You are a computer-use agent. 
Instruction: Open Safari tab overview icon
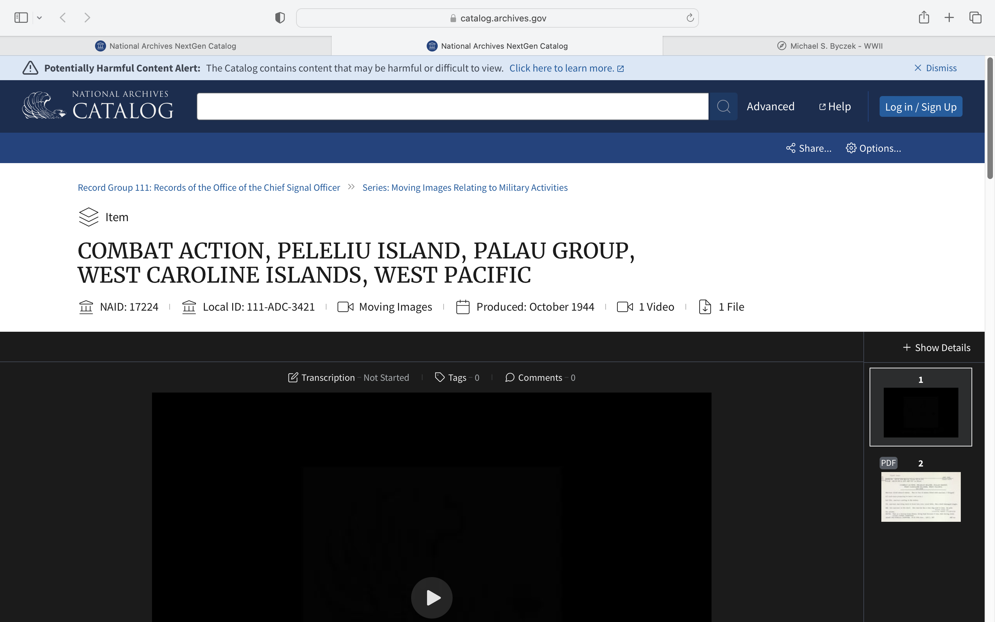point(975,18)
